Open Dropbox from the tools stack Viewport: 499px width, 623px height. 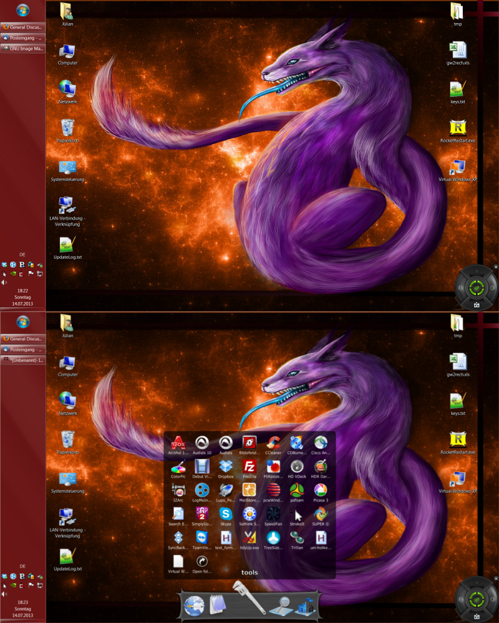(225, 467)
